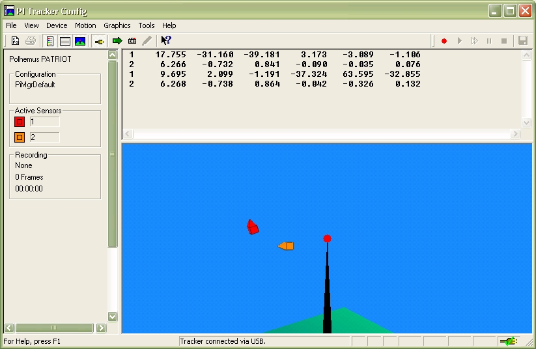The width and height of the screenshot is (536, 349).
Task: Click the pause playback button
Action: coord(489,41)
